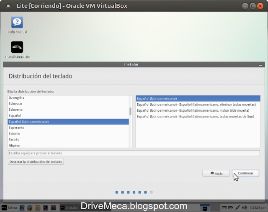Viewport: 268px width, 212px height.
Task: Select Español (latinoamericano) in the left list
Action: click(68, 122)
